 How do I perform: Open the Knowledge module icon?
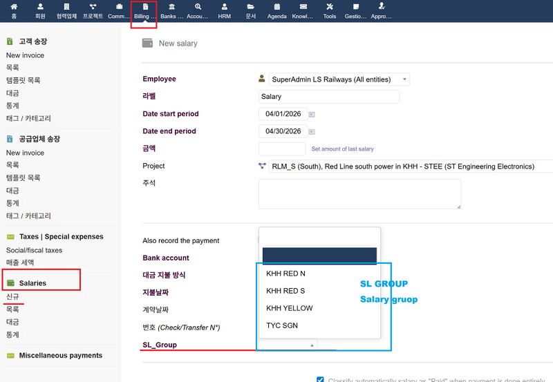click(x=303, y=7)
